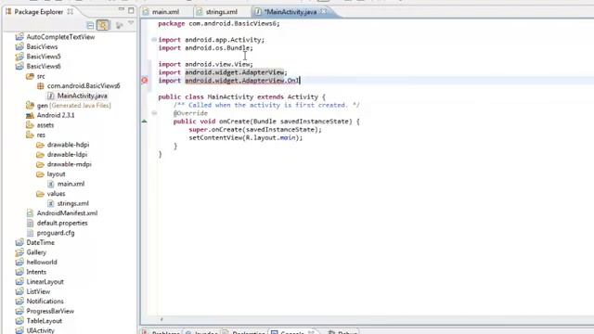Select the BasicViews project
Image resolution: width=594 pixels, height=334 pixels.
(42, 46)
